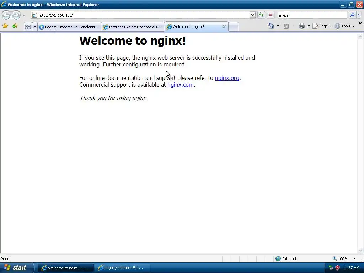364x273 pixels.
Task: Click the Internet Explorer title bar icon
Action: pyautogui.click(x=4, y=4)
